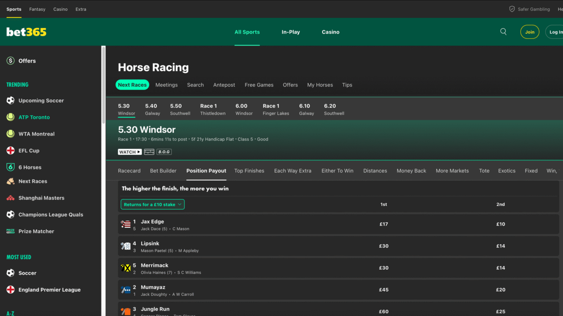The image size is (563, 316).
Task: Click the left sidebar scrollbar
Action: pos(103,84)
